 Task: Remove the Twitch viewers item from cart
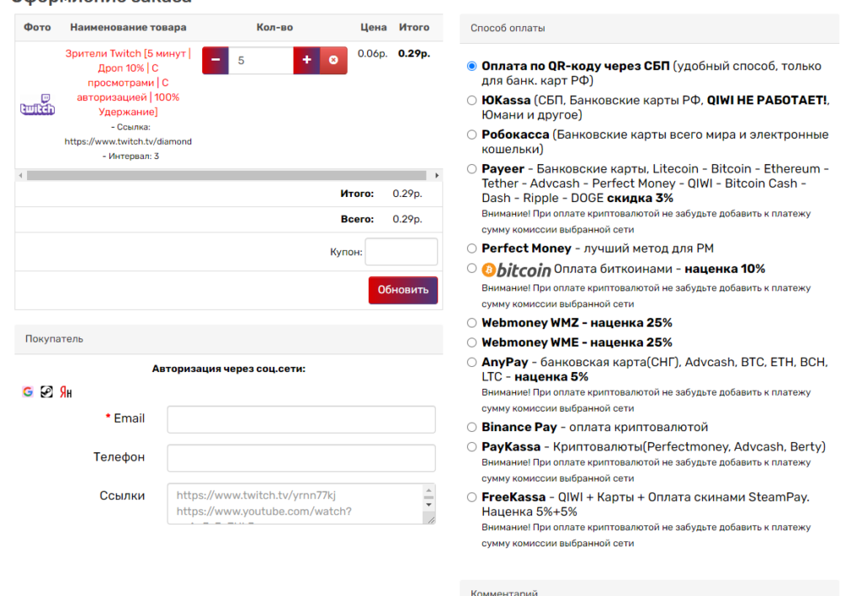(x=333, y=60)
